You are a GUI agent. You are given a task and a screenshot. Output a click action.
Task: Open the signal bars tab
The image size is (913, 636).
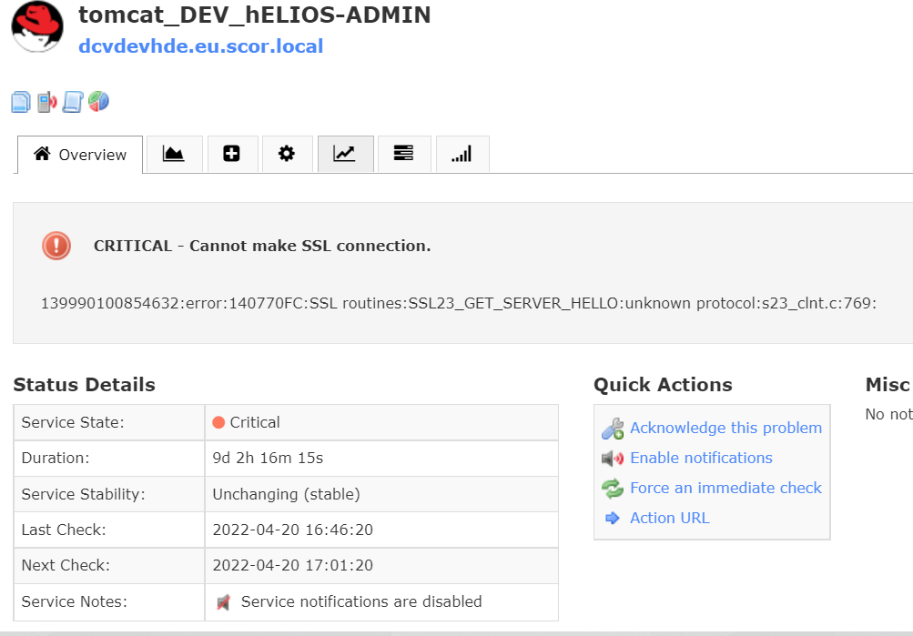pos(462,155)
